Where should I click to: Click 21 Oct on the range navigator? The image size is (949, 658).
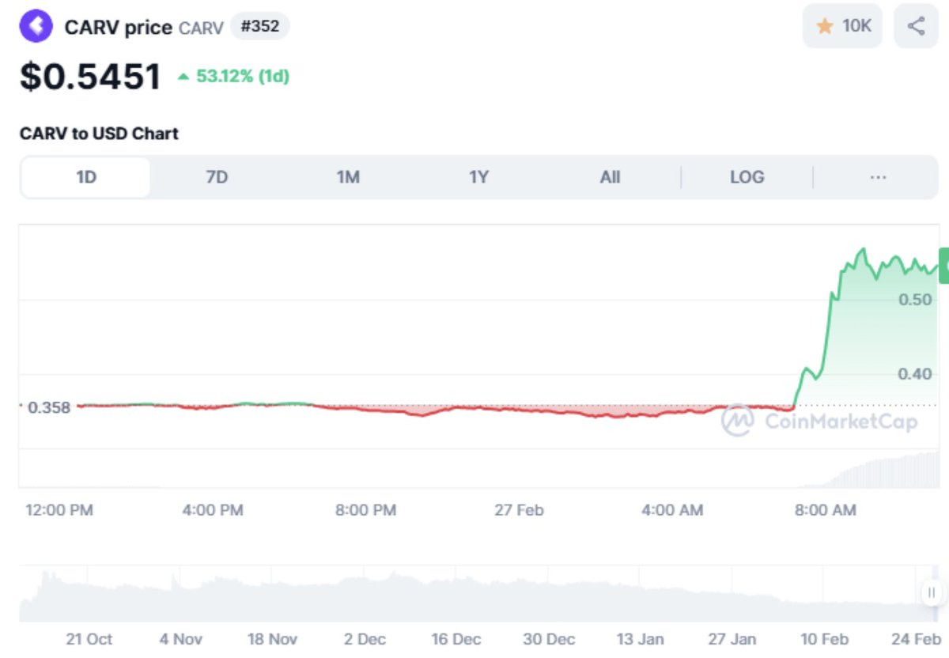pyautogui.click(x=89, y=639)
